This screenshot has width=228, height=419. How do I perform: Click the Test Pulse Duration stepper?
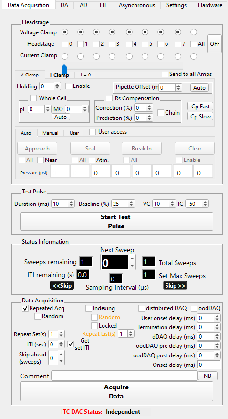(71, 204)
